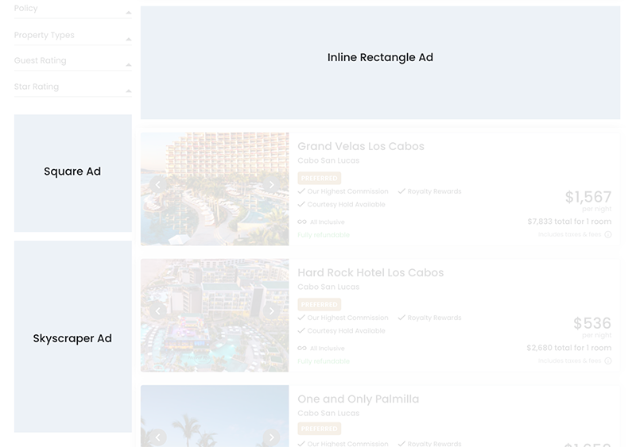Go to previous Hard Rock Hotel photo

157,311
